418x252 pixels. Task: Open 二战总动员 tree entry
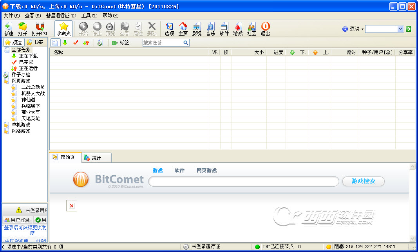(x=33, y=87)
